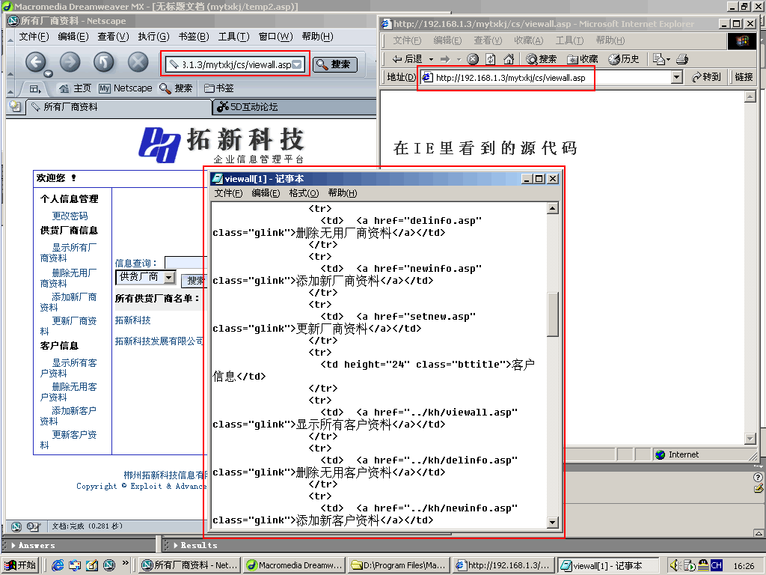Open IE address bar dropdown
This screenshot has width=766, height=575.
click(676, 77)
